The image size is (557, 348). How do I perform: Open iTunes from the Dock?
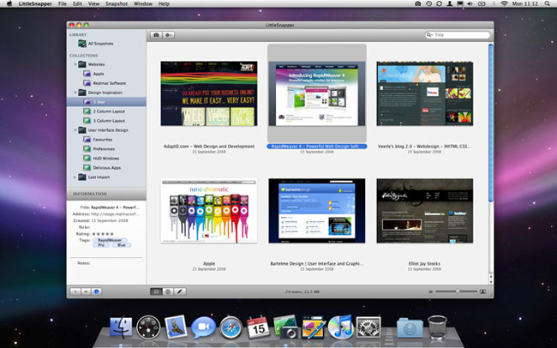[341, 327]
